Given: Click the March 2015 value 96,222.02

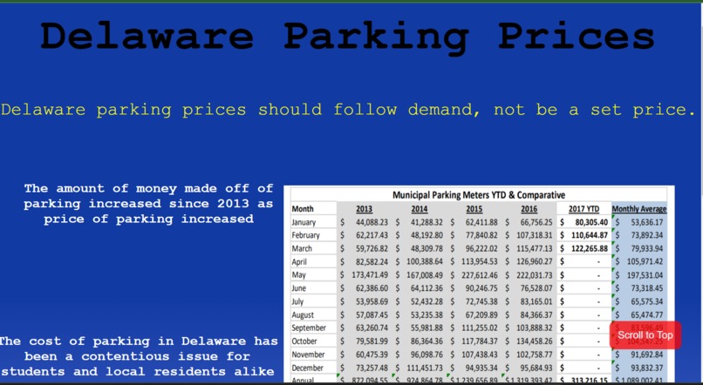Looking at the screenshot, I should [481, 248].
